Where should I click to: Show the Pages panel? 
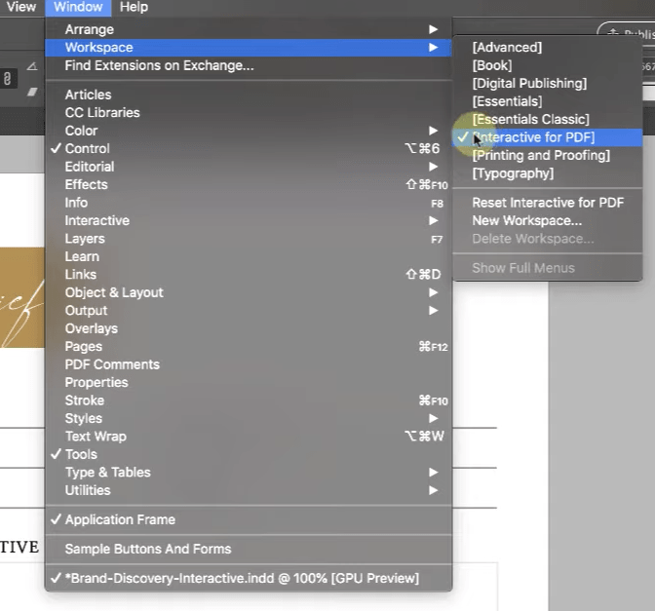(x=249, y=346)
